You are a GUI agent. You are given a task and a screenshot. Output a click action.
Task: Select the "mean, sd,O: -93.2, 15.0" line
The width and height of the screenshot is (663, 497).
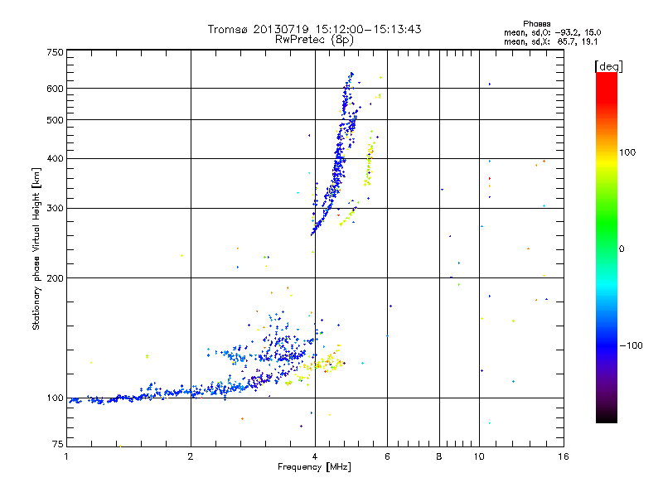tap(552, 32)
